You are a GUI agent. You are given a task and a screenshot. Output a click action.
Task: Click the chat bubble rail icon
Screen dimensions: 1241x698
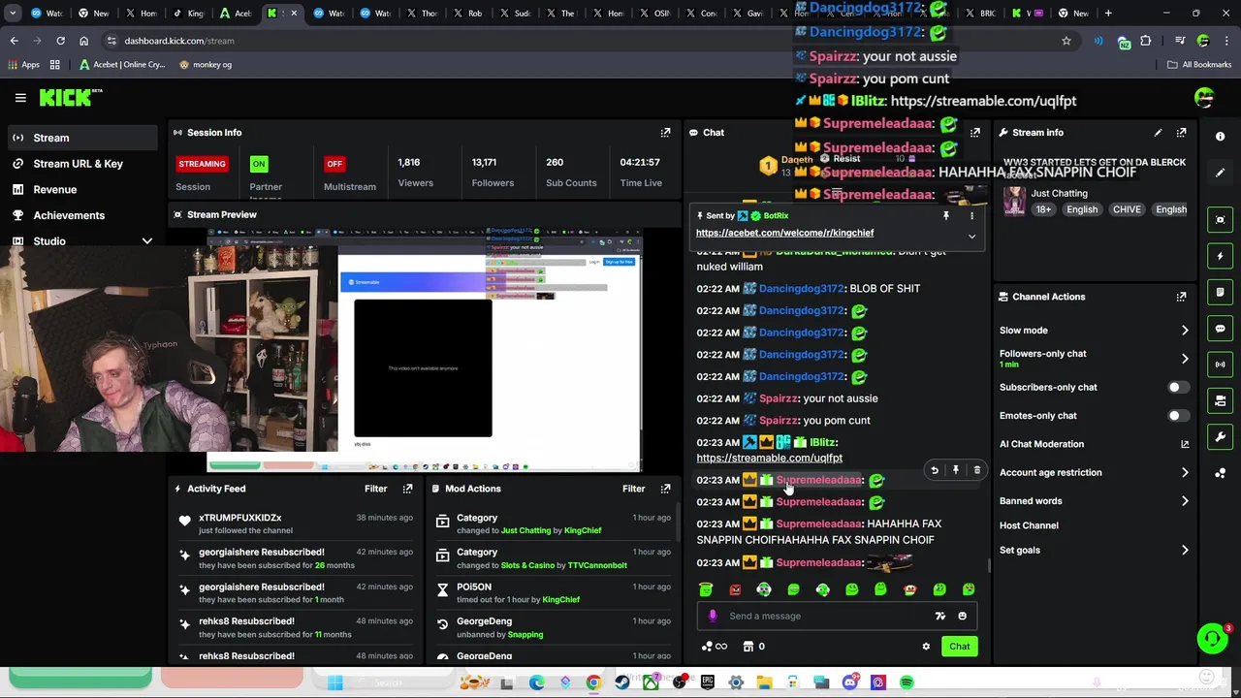point(1221,329)
